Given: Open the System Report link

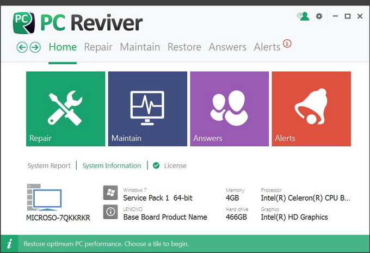Looking at the screenshot, I should [49, 166].
